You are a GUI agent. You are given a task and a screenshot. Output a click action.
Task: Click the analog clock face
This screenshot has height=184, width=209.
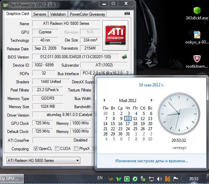(x=179, y=114)
